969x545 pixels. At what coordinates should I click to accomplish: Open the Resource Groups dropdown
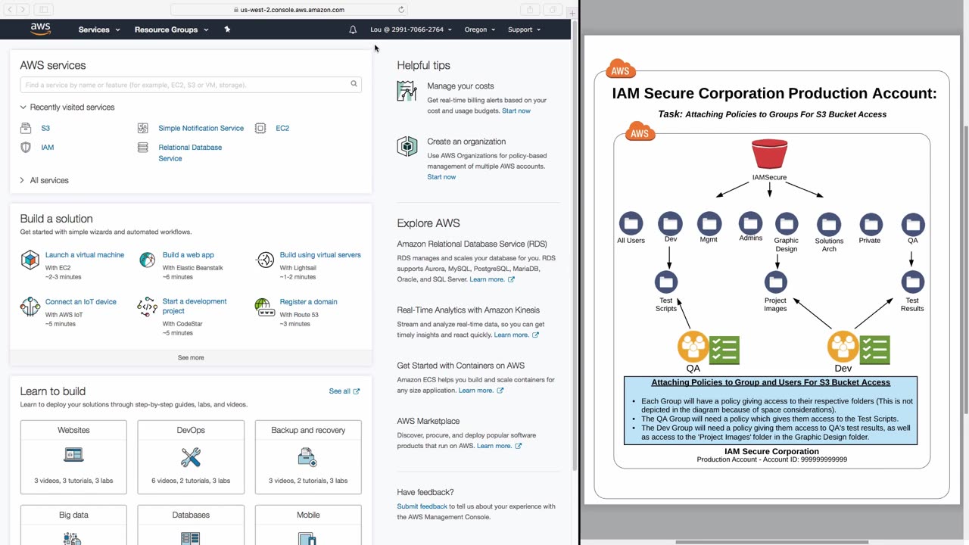[x=171, y=30]
